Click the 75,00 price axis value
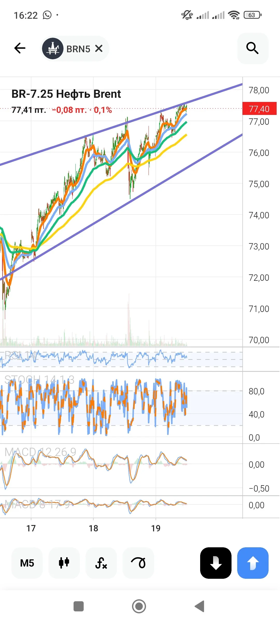 (259, 184)
